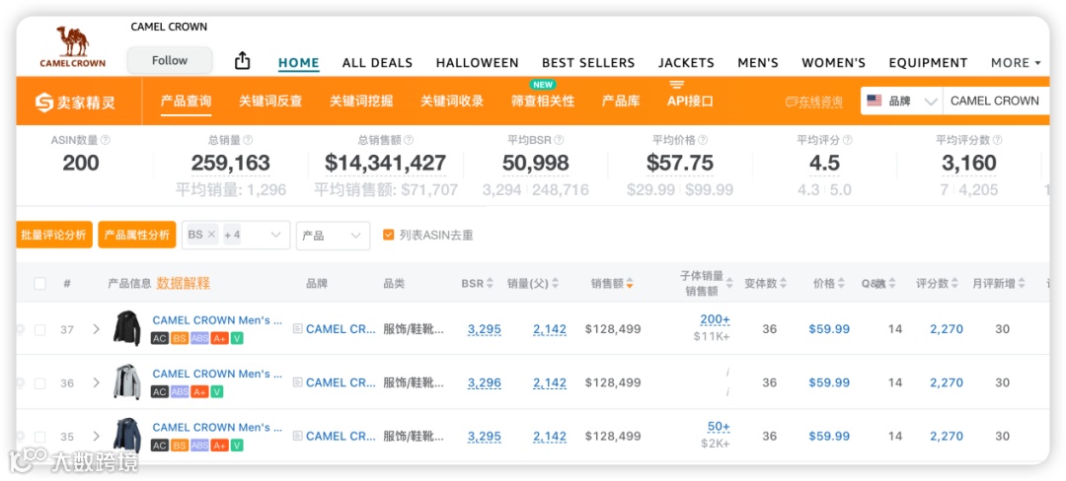Expand row 35 product details
Screen dimensions: 1066x481
[x=96, y=437]
